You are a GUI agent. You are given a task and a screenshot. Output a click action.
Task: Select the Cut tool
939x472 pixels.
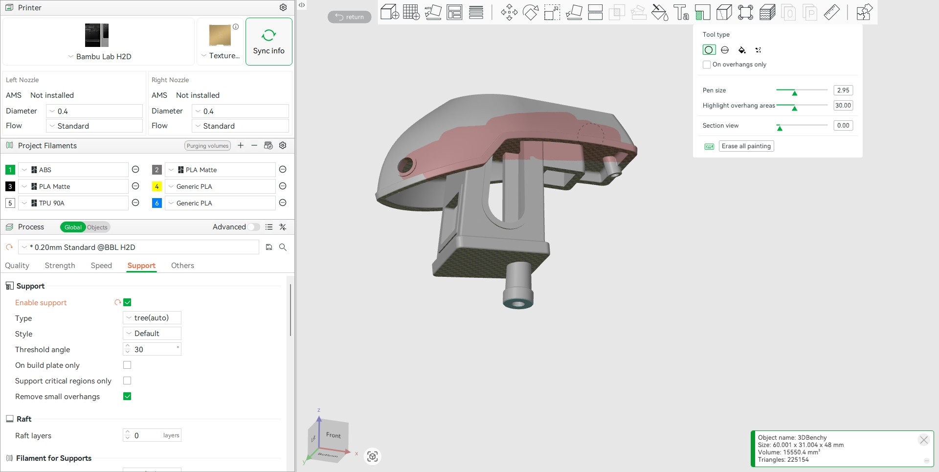click(595, 12)
